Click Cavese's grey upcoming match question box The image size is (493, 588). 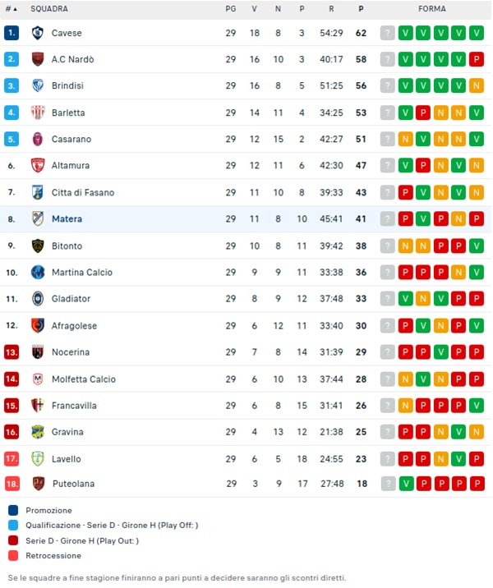point(388,33)
